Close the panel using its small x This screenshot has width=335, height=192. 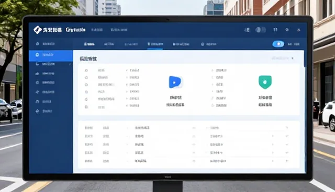tap(293, 58)
